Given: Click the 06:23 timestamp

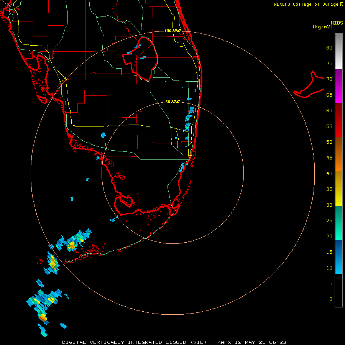Looking at the screenshot, I should pos(278,342).
